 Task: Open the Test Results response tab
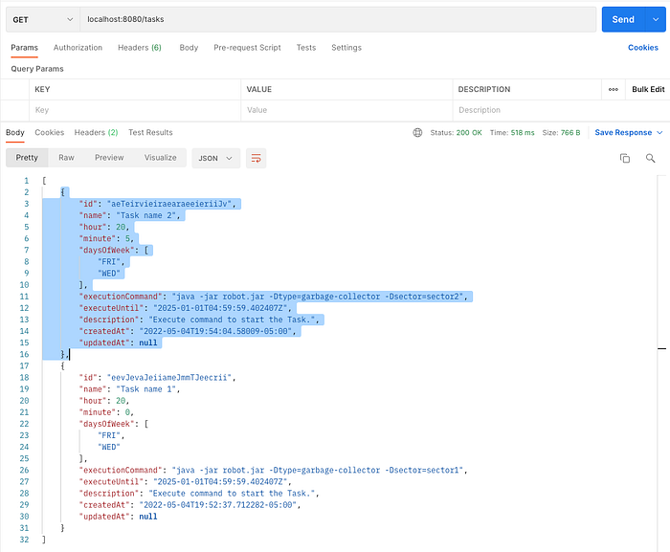point(150,132)
